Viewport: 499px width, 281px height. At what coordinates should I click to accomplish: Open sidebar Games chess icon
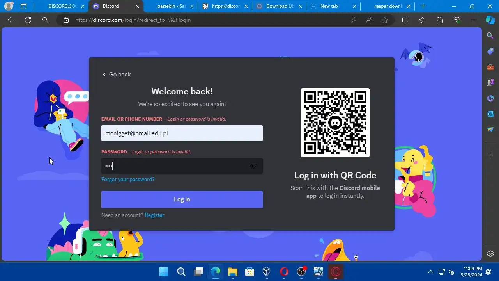490,83
